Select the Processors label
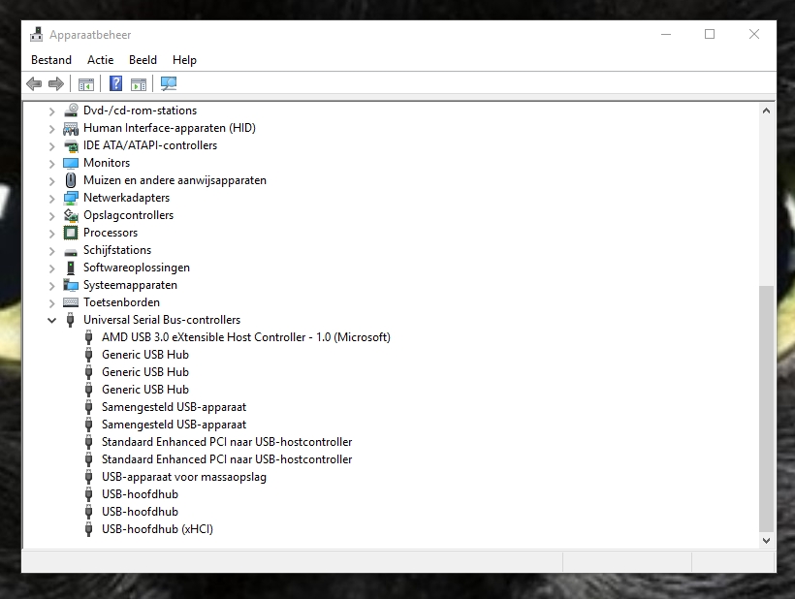 pos(111,233)
